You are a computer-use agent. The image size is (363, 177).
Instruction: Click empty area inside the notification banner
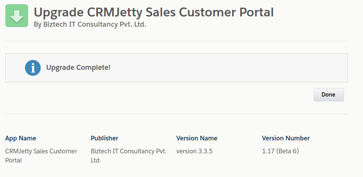tap(228, 68)
